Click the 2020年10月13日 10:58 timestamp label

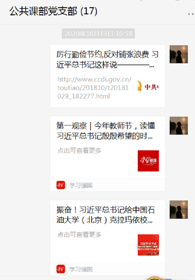(98, 33)
